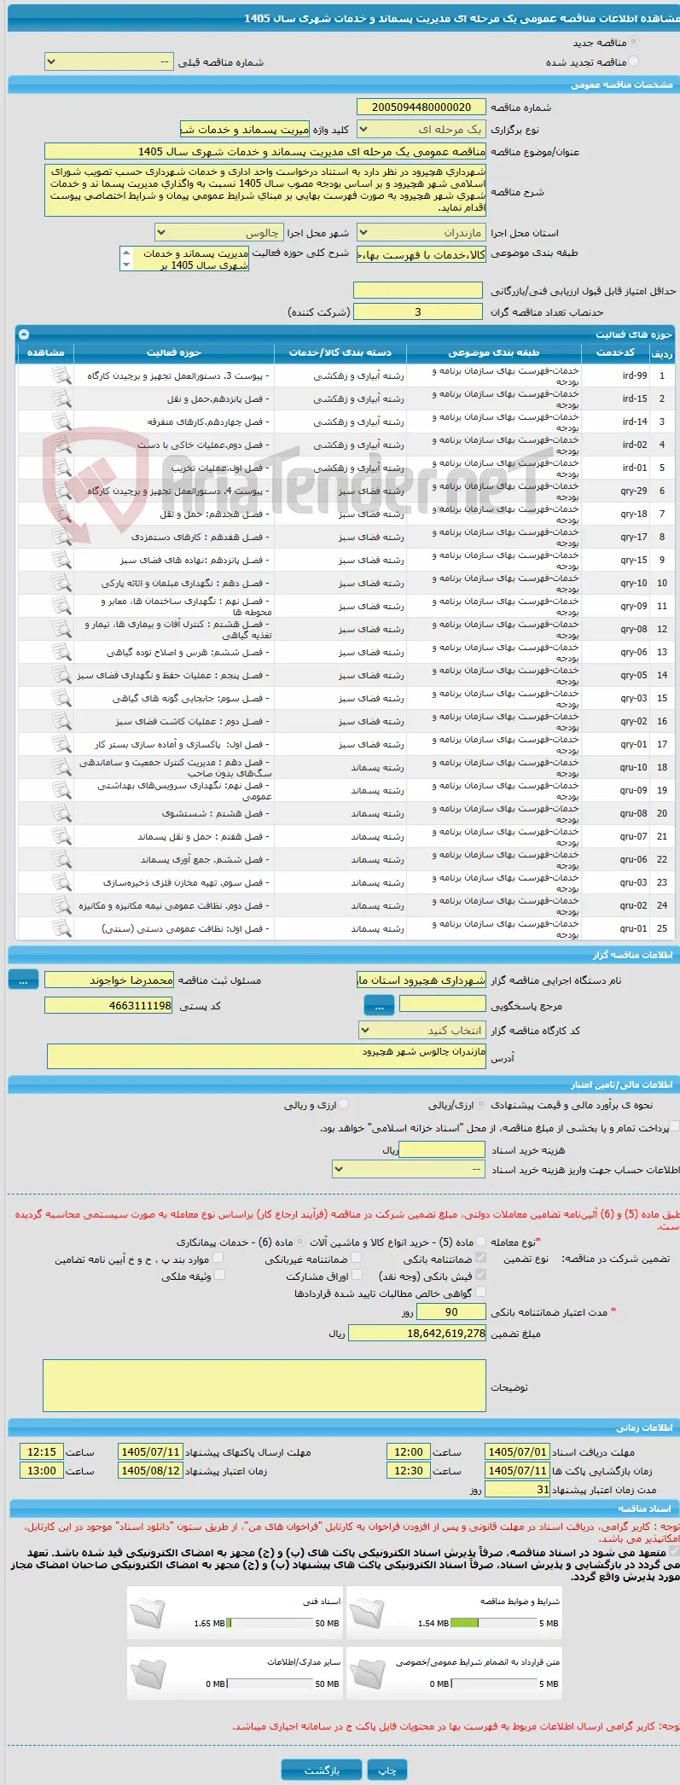
Task: Click ellipsis button beside مرجع پاسخگویی
Action: pos(379,1006)
